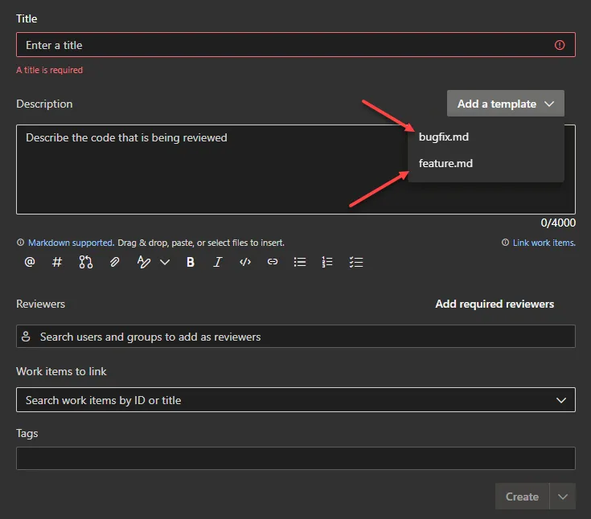This screenshot has width=591, height=519.
Task: Insert inline code snippet
Action: click(x=245, y=262)
